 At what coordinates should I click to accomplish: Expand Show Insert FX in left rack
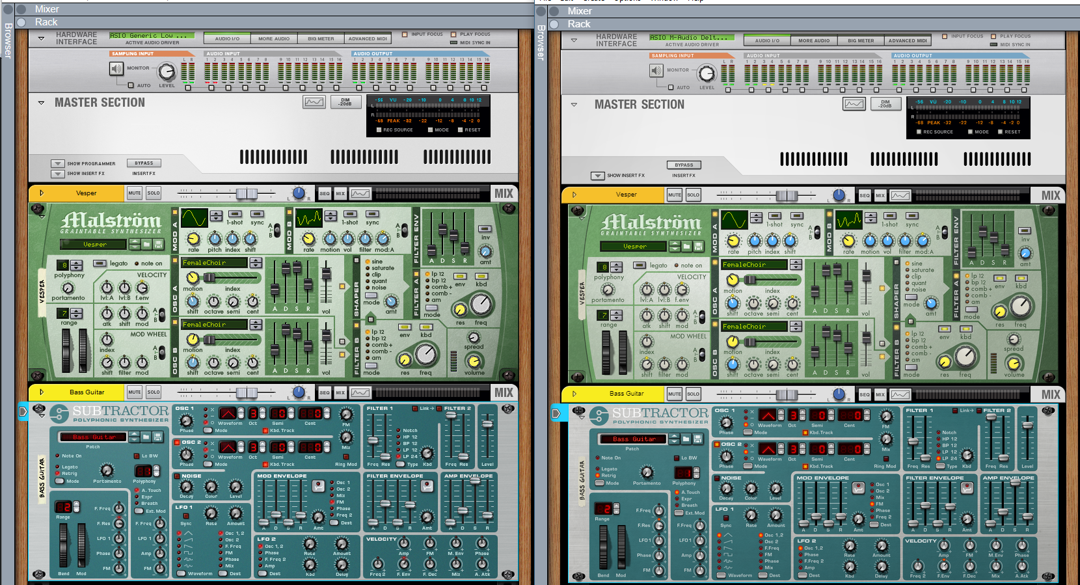point(58,174)
